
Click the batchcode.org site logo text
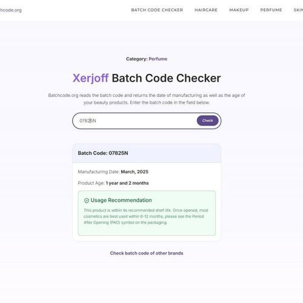11,10
